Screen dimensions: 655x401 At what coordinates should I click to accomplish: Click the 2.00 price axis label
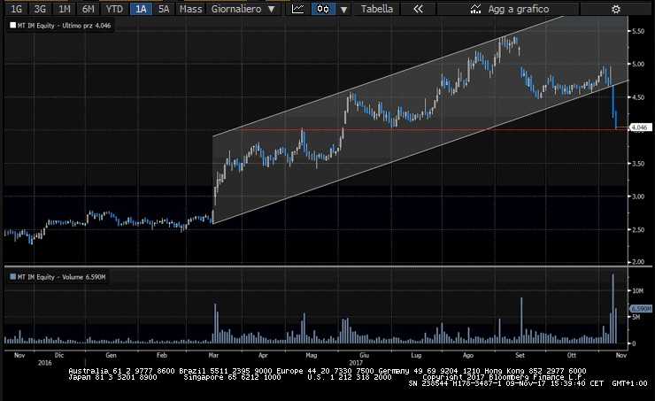pos(638,262)
